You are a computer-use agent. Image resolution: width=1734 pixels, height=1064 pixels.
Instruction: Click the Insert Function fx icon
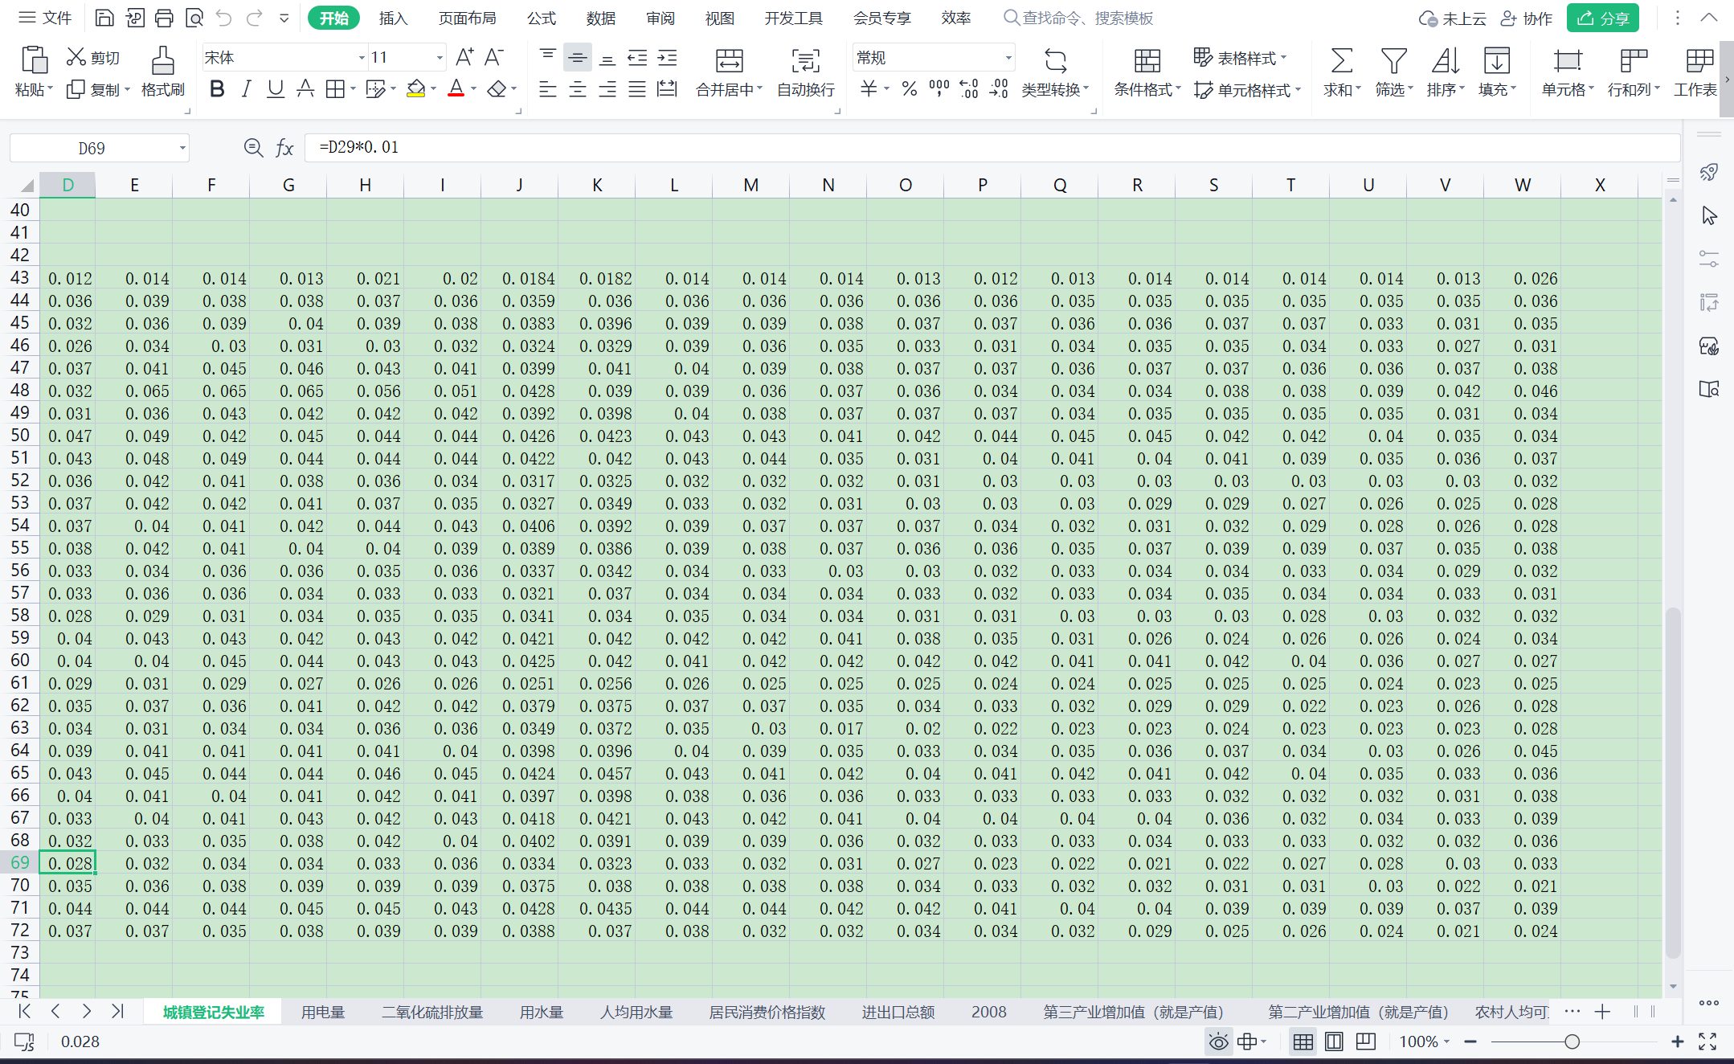[x=284, y=148]
